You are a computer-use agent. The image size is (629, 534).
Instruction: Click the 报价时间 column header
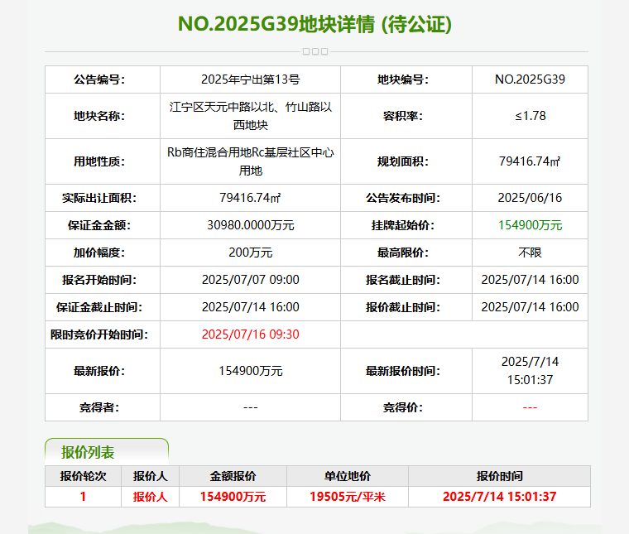coord(499,476)
